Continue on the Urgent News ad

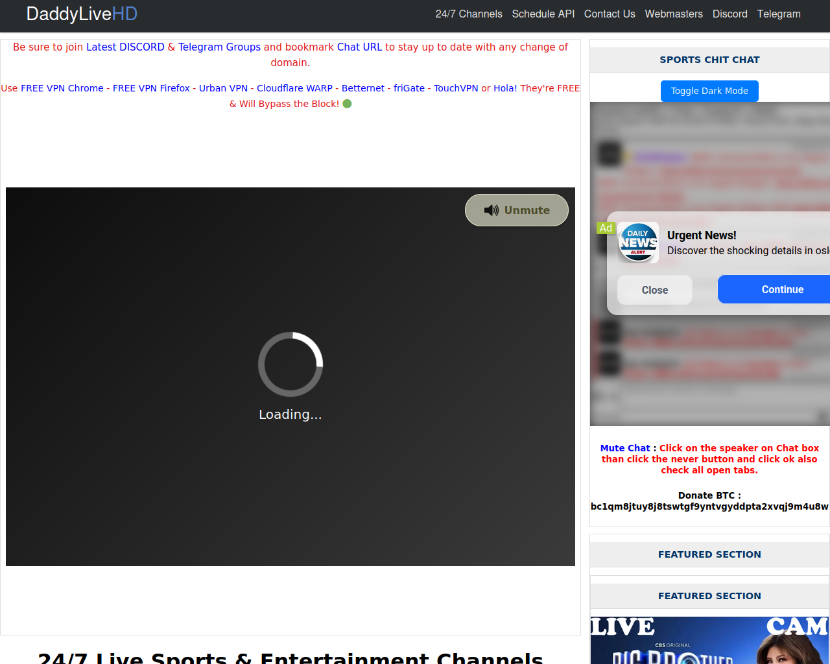click(774, 289)
